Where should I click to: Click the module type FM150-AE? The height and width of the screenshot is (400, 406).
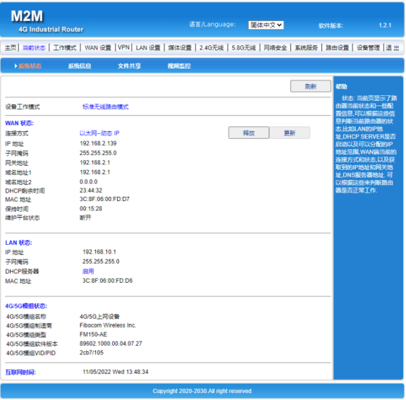click(x=93, y=334)
